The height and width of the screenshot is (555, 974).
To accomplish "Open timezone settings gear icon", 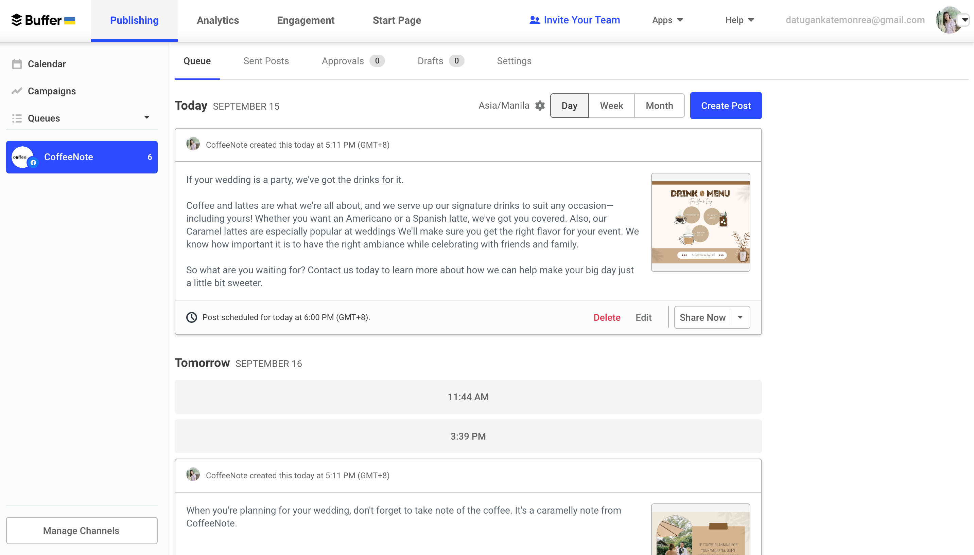I will 540,106.
